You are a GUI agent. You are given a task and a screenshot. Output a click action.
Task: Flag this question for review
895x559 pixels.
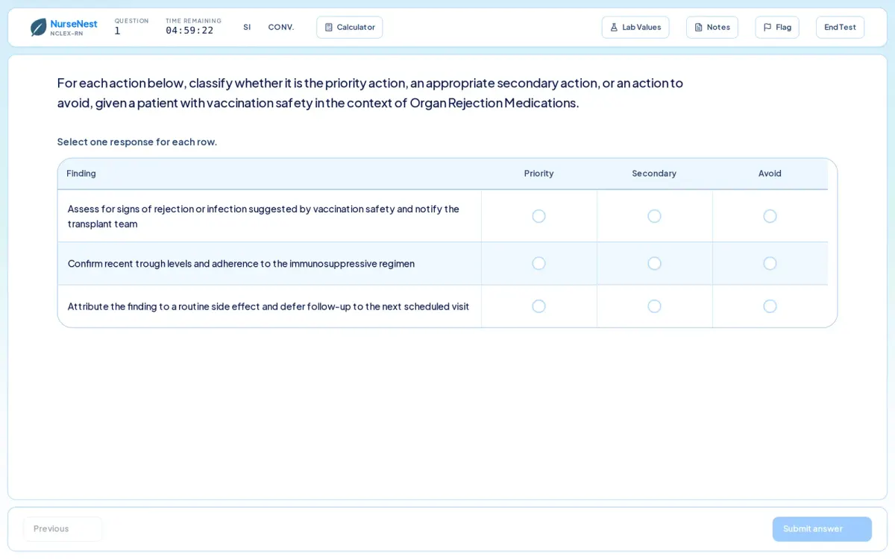(x=777, y=28)
